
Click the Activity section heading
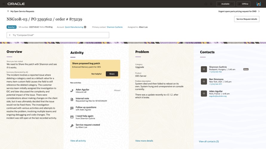pyautogui.click(x=77, y=53)
